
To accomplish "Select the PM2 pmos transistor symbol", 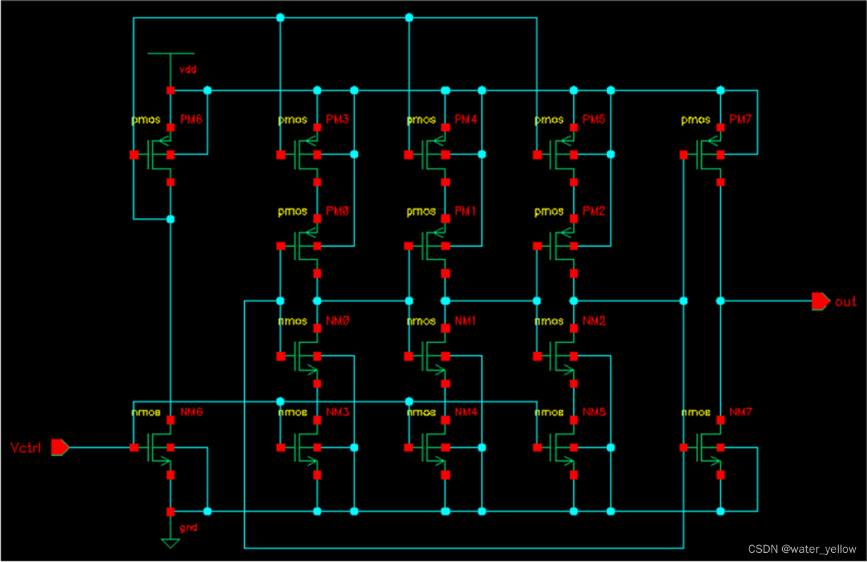I will [x=558, y=246].
